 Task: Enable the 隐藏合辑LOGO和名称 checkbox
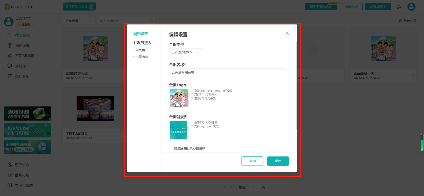171,148
